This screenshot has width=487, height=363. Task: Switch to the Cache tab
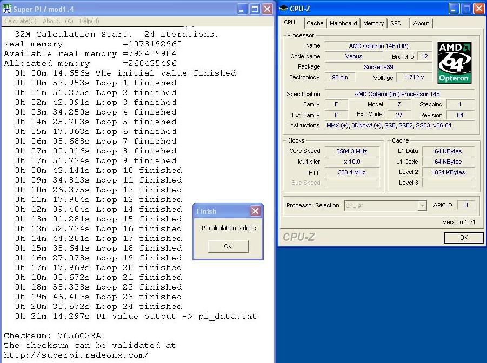coord(315,23)
